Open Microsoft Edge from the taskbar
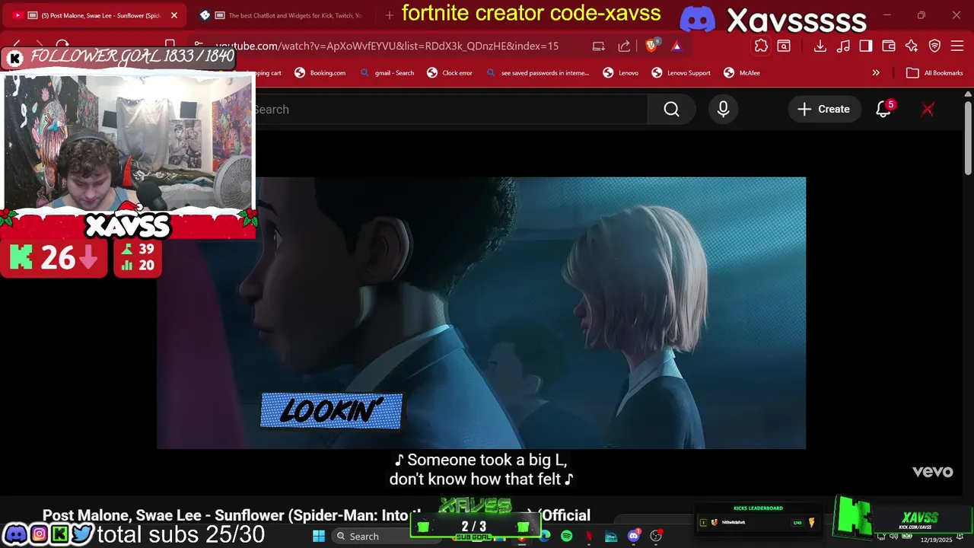Screen dimensions: 974x548 [x=545, y=536]
